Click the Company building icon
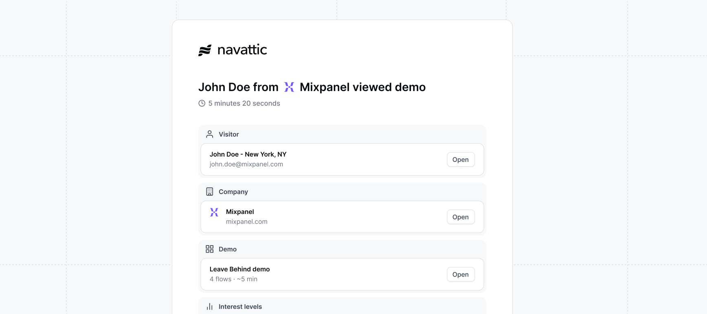The height and width of the screenshot is (314, 707). pos(210,192)
